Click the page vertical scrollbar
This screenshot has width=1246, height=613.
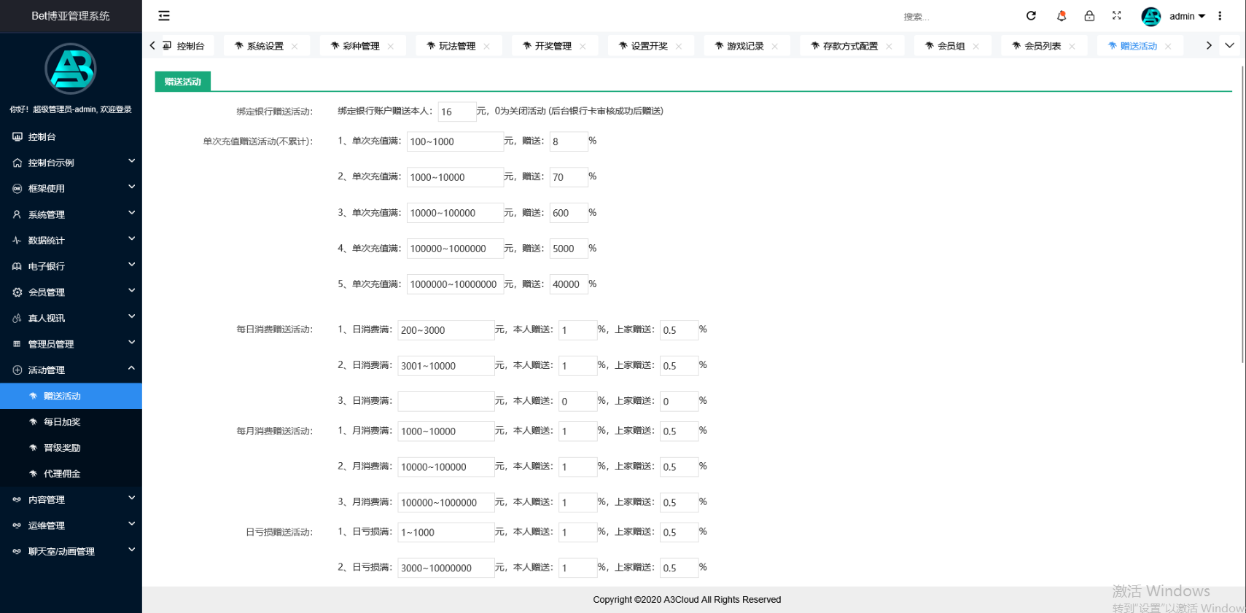pyautogui.click(x=1242, y=214)
